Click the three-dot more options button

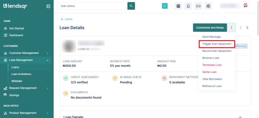point(231,28)
